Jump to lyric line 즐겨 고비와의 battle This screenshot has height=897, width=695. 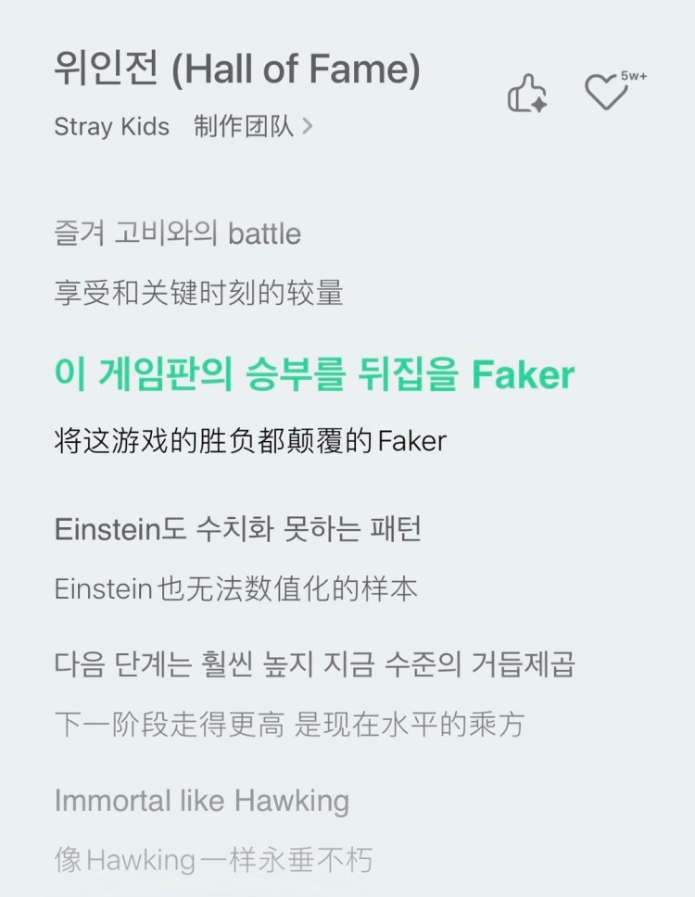[178, 234]
